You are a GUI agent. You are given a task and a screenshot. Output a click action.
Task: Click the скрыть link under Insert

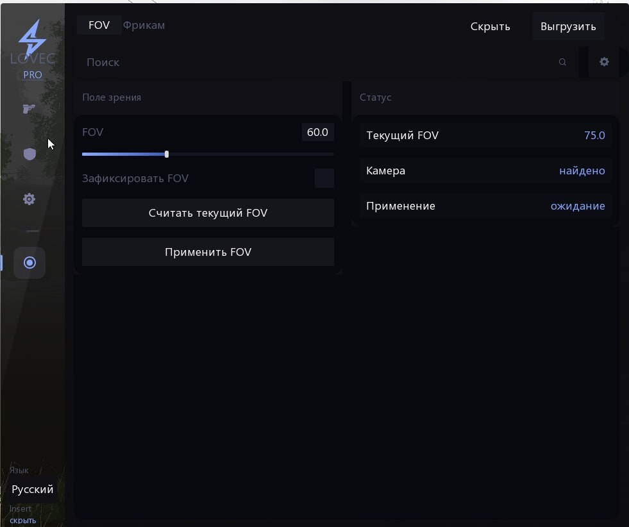click(23, 520)
